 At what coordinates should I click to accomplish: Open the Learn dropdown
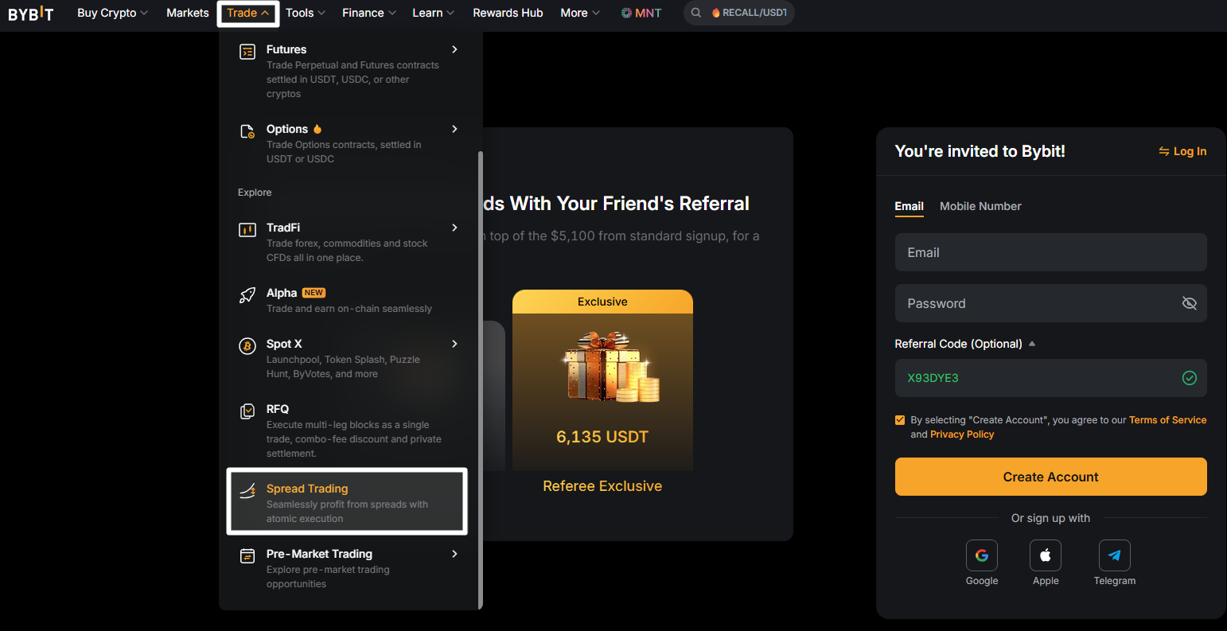[434, 13]
